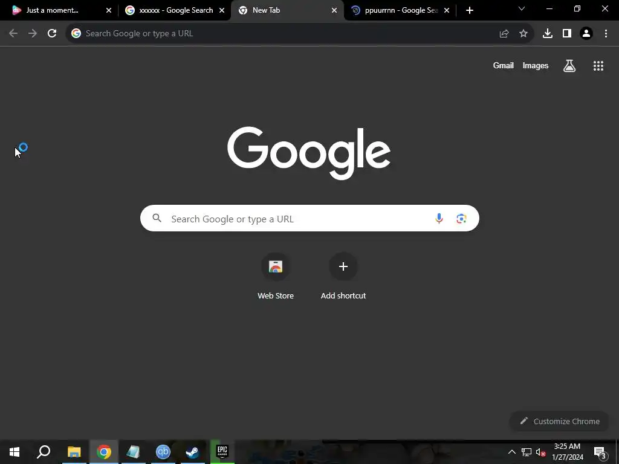
Task: Click the share page icon in address bar
Action: pyautogui.click(x=504, y=34)
